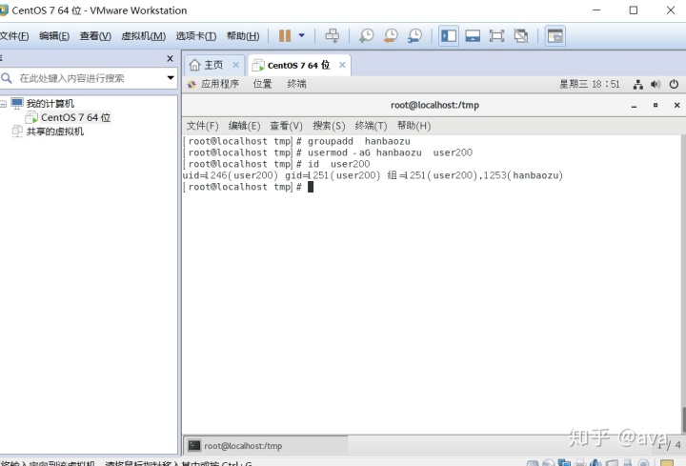686x466 pixels.
Task: Click the network status icon
Action: click(637, 85)
